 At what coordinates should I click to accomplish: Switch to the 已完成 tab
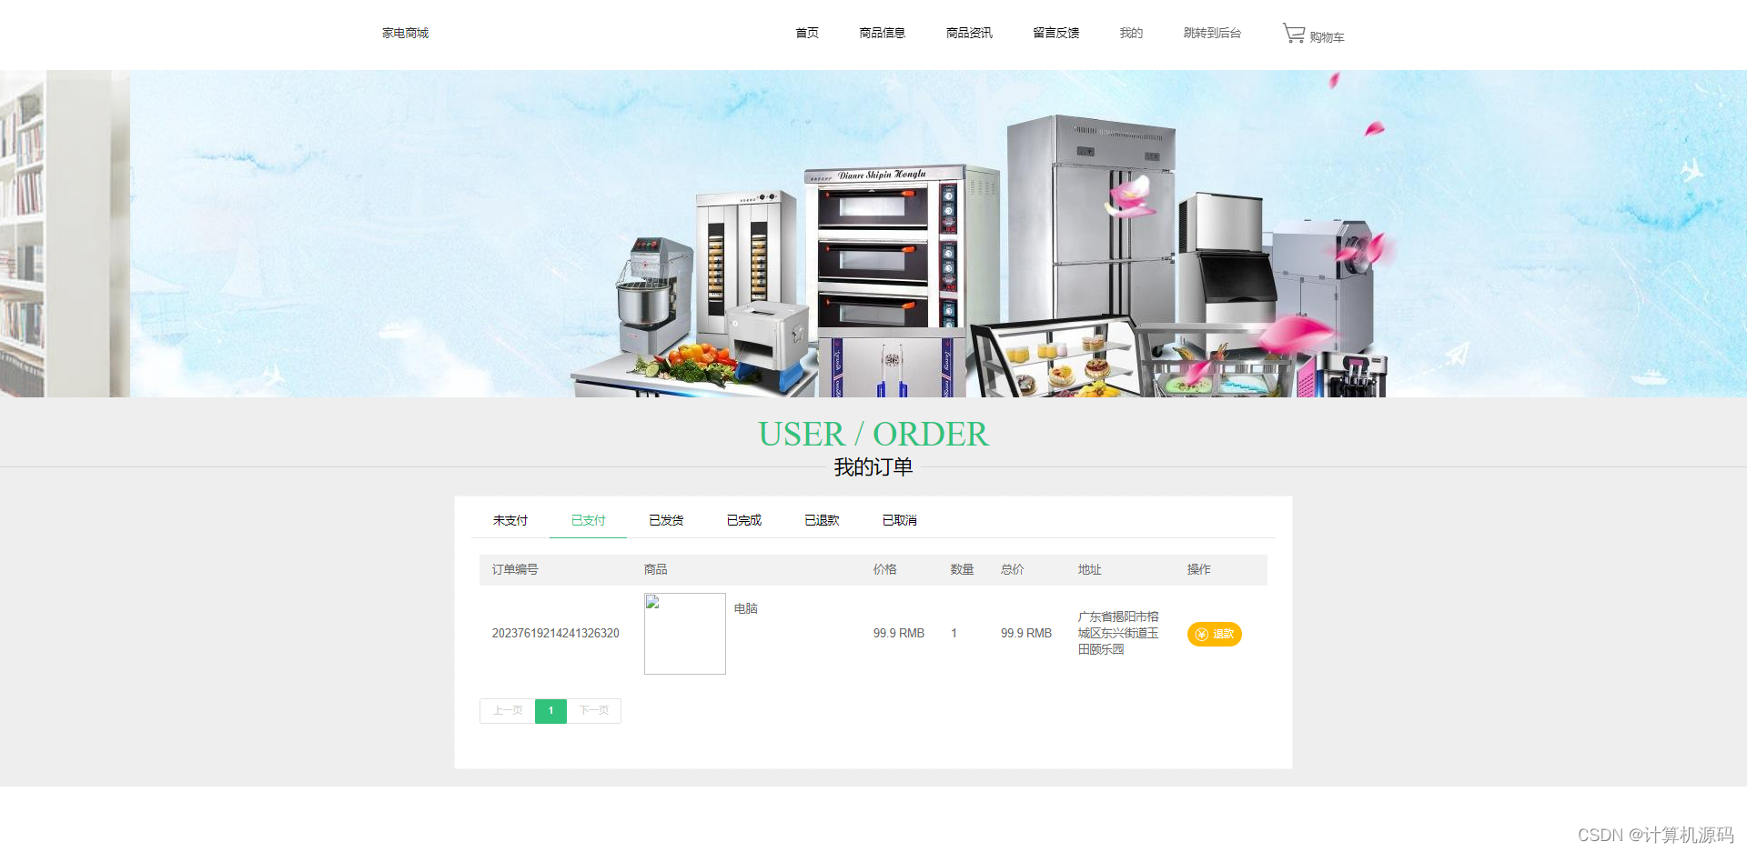click(x=743, y=519)
